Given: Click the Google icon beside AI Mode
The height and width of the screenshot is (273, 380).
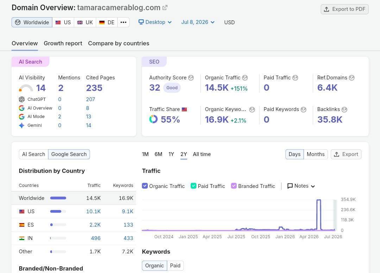Looking at the screenshot, I should (21, 117).
